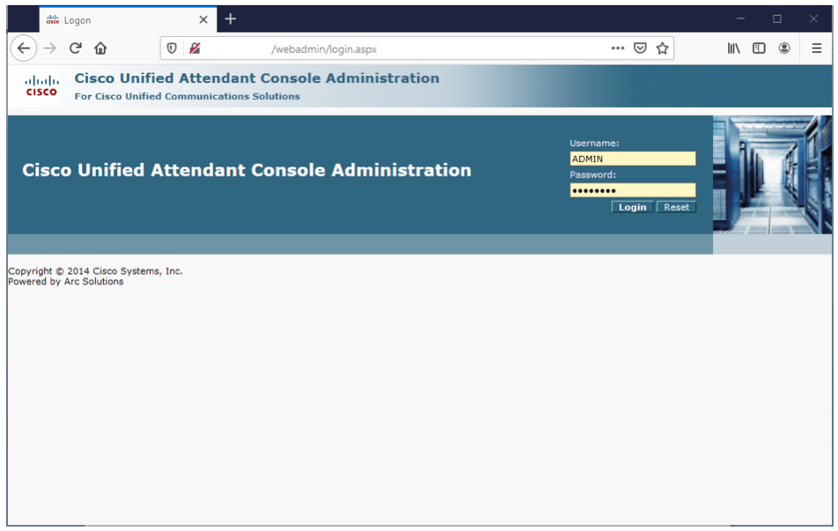
Task: Close the Logon tab
Action: click(x=203, y=19)
